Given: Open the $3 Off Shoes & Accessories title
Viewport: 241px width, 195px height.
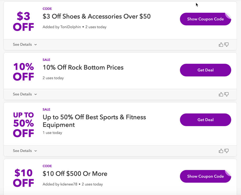Looking at the screenshot, I should click(x=97, y=16).
